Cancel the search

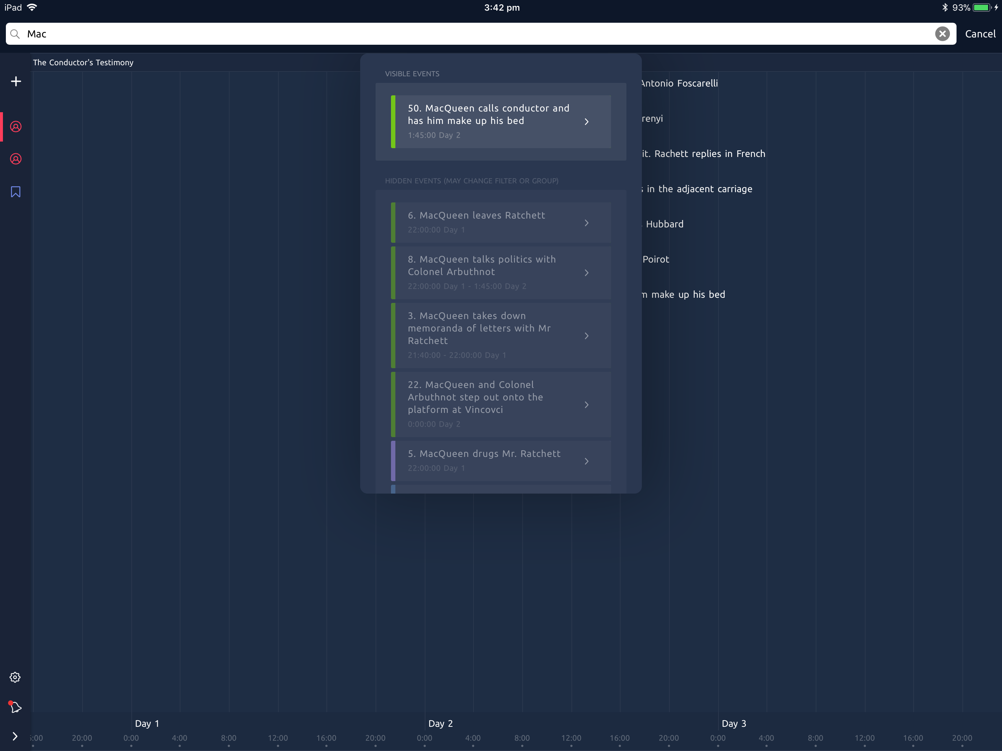(x=980, y=34)
